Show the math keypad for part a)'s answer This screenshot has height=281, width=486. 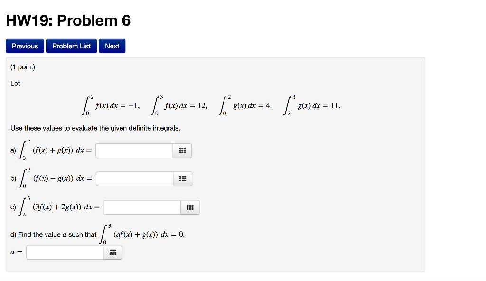click(x=182, y=150)
